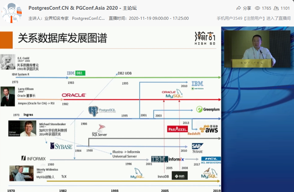294x192 pixels.
Task: Click the Oracle MySQL dolphin logo
Action: click(x=172, y=93)
